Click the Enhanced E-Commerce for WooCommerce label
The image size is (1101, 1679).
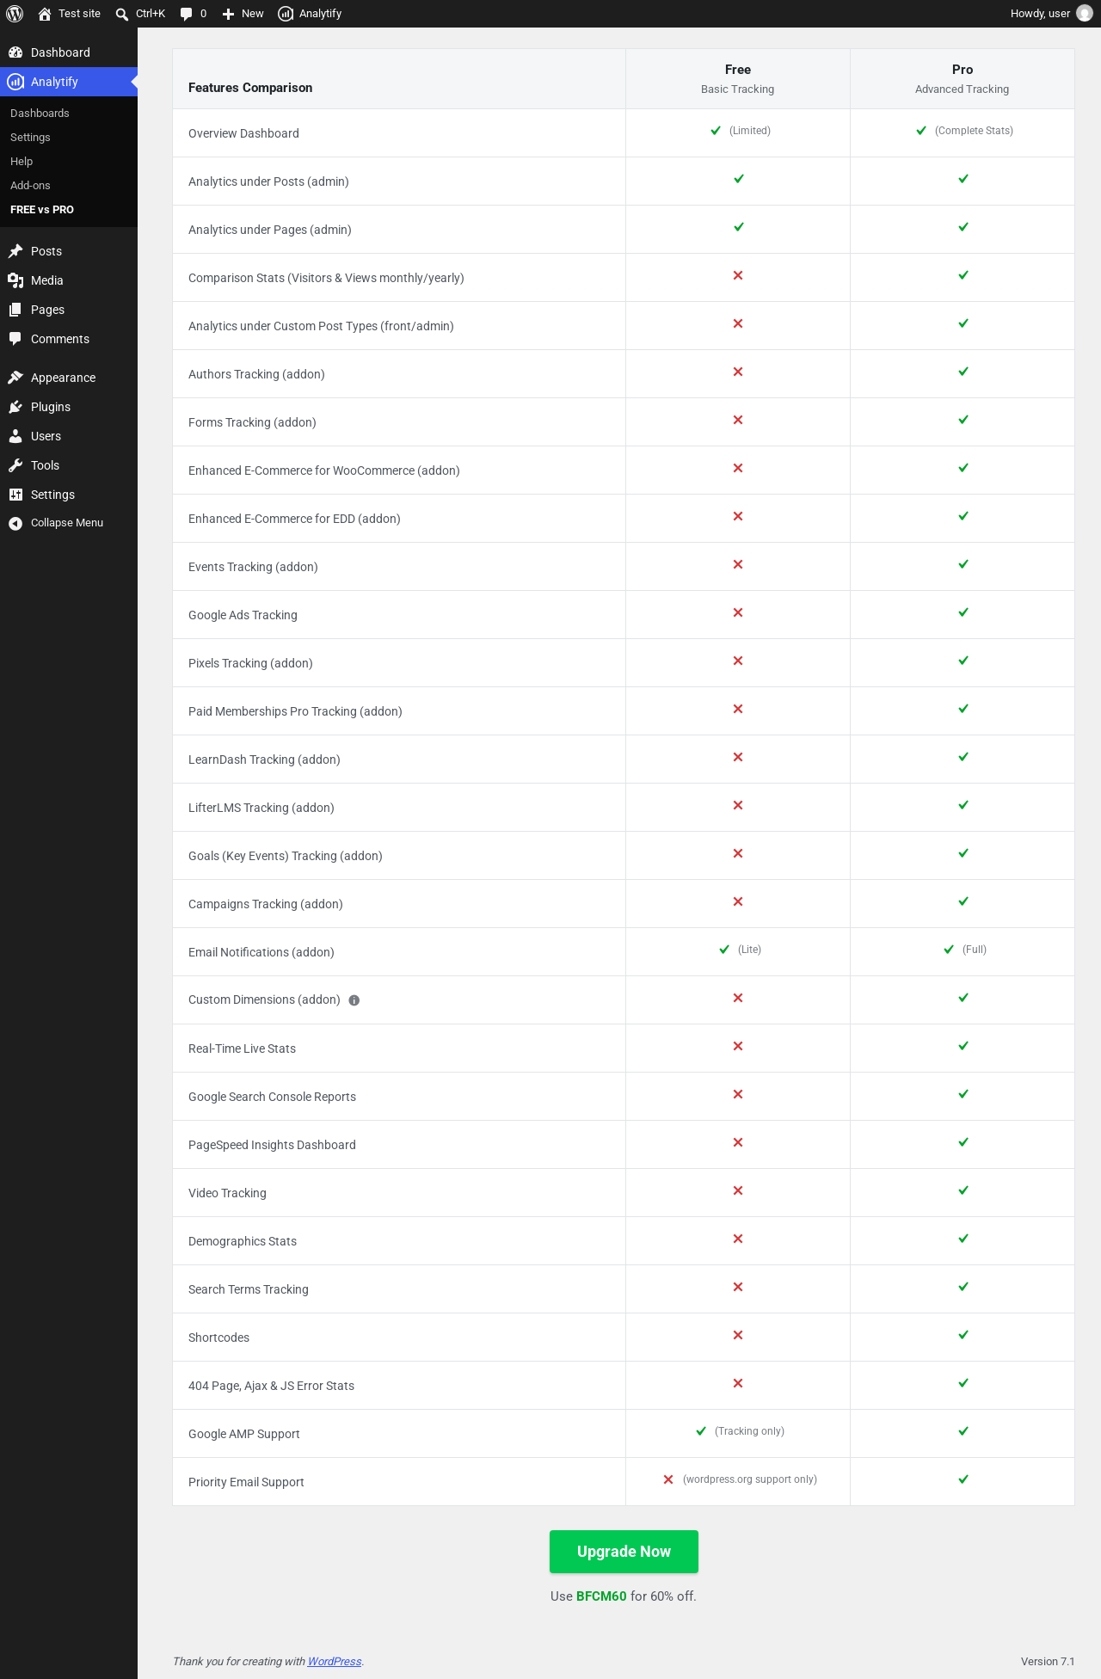pos(324,470)
